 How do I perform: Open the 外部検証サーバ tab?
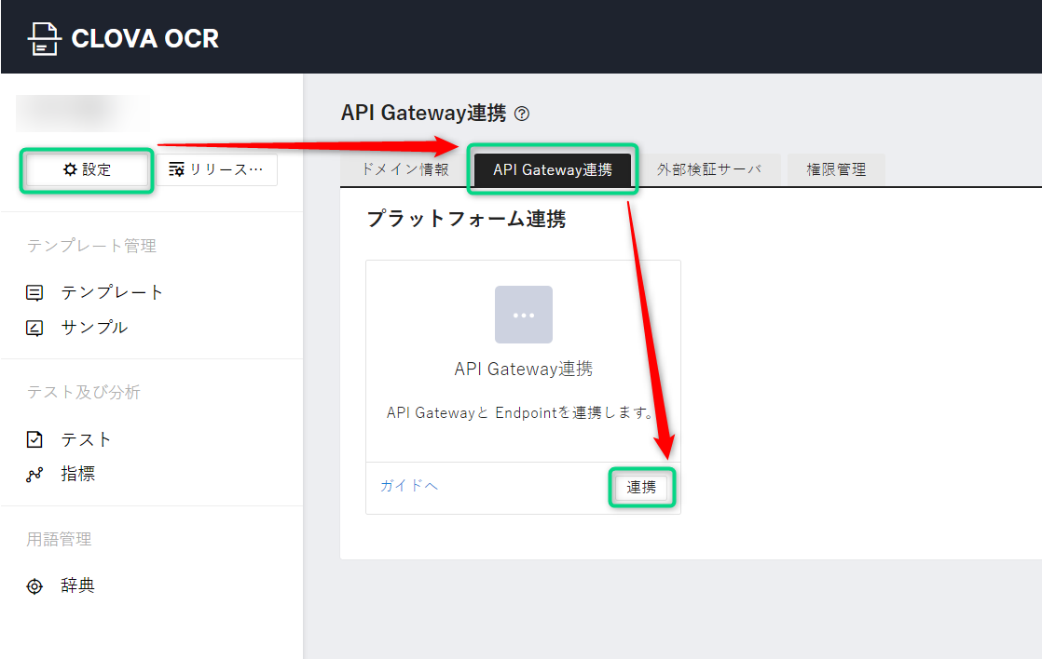pyautogui.click(x=709, y=169)
